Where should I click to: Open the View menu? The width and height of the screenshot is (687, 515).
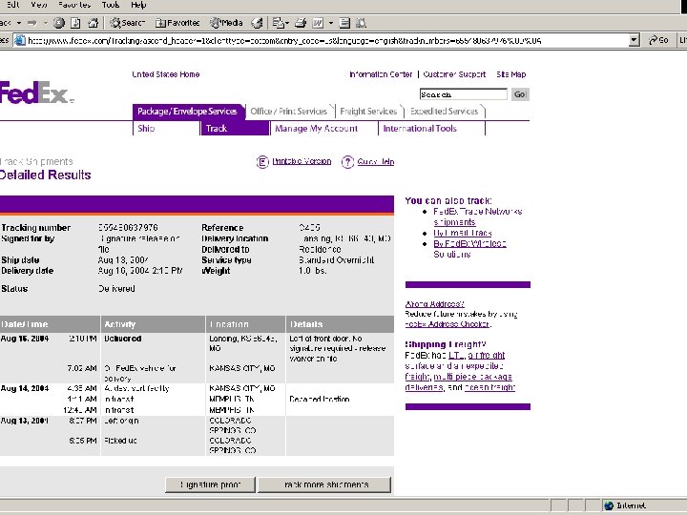(x=38, y=5)
